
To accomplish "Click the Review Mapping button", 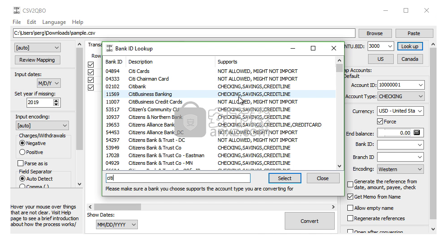I will [x=37, y=60].
